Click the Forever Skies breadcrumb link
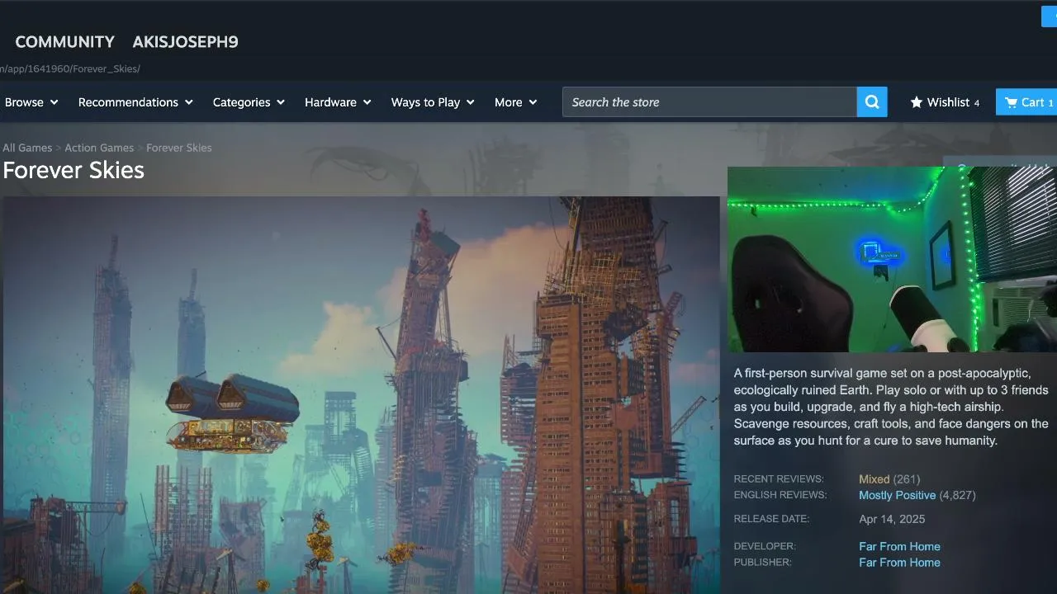Screen dimensions: 1057x594 point(179,148)
